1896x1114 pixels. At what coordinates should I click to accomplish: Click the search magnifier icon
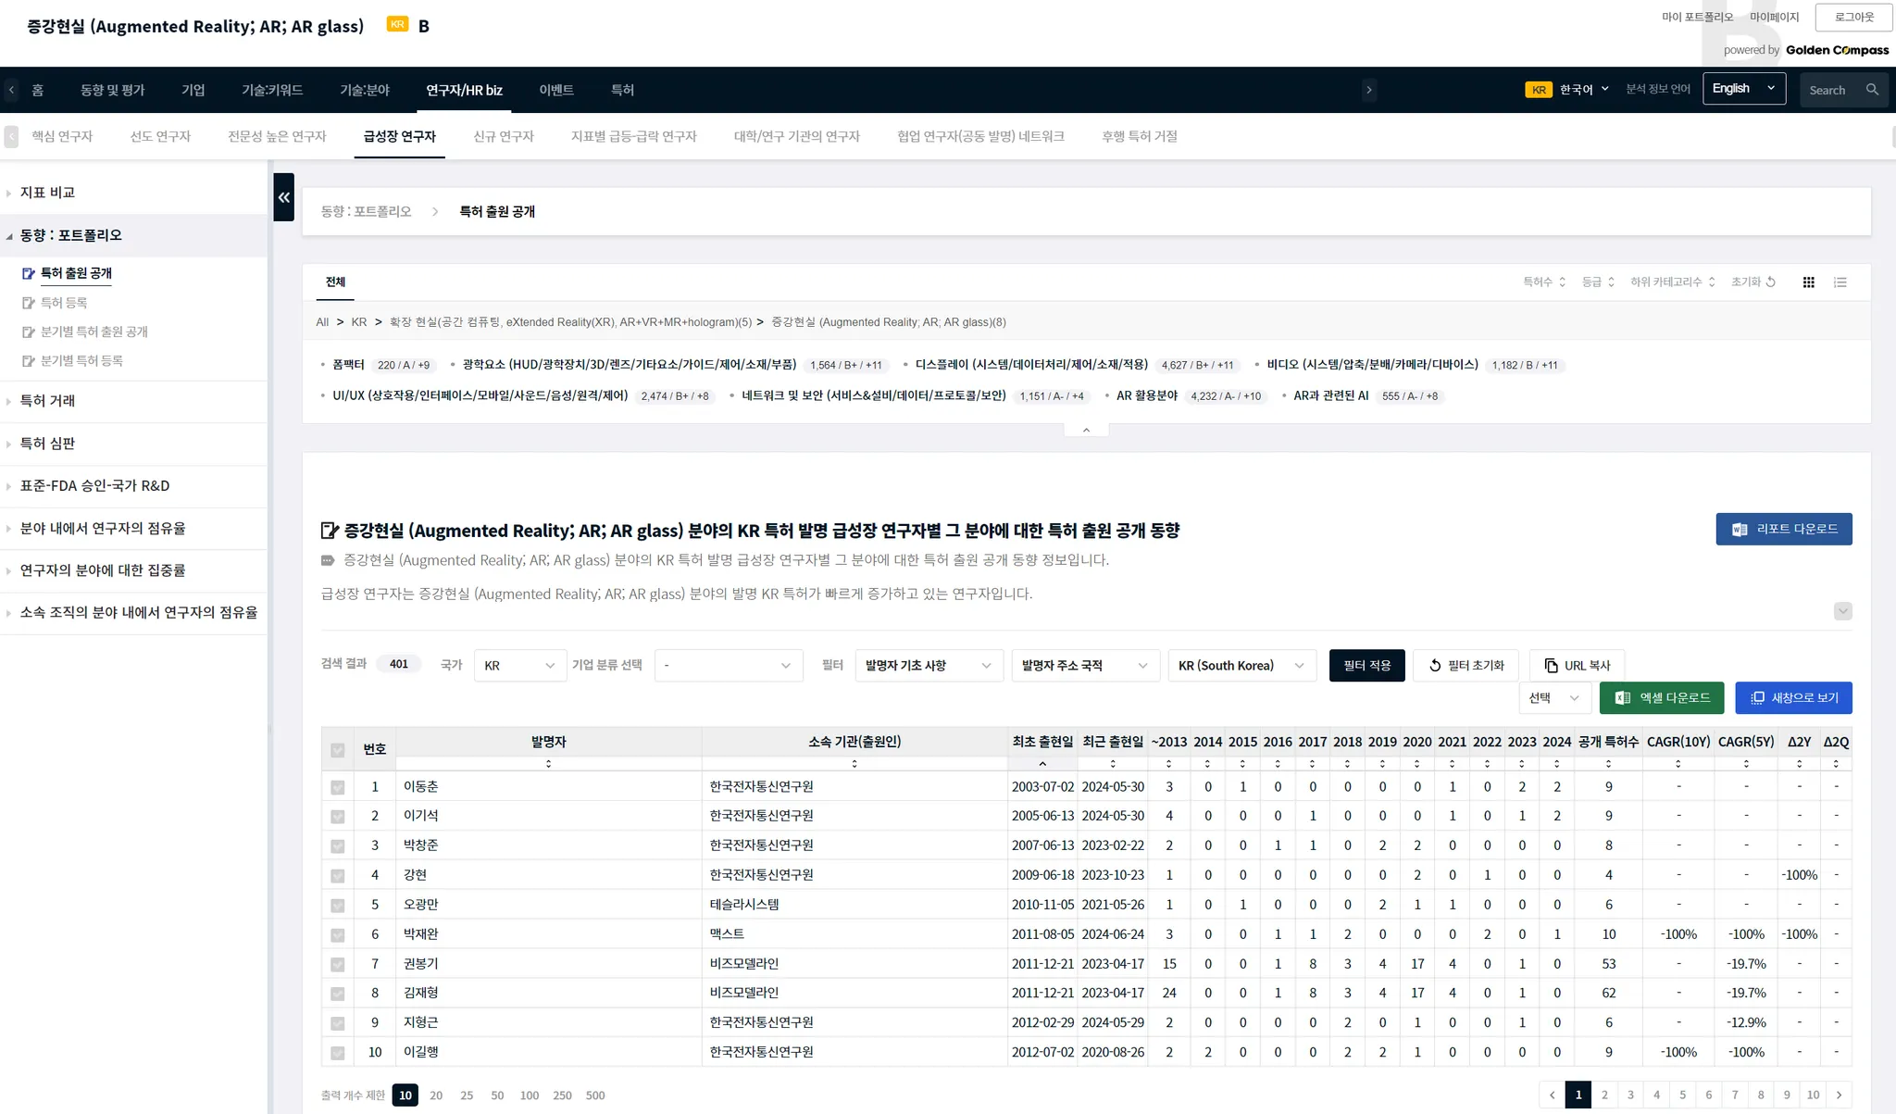1872,90
